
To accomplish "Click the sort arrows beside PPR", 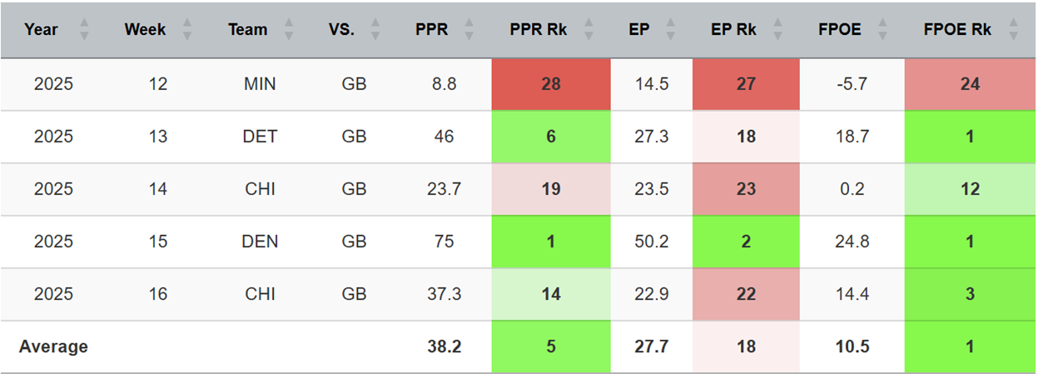I will (x=469, y=30).
